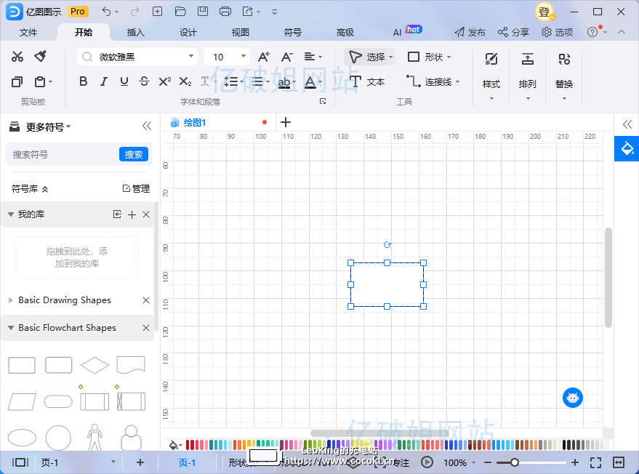Choose the Text (文本) tool
Screen dimensions: 639x474
pos(367,82)
